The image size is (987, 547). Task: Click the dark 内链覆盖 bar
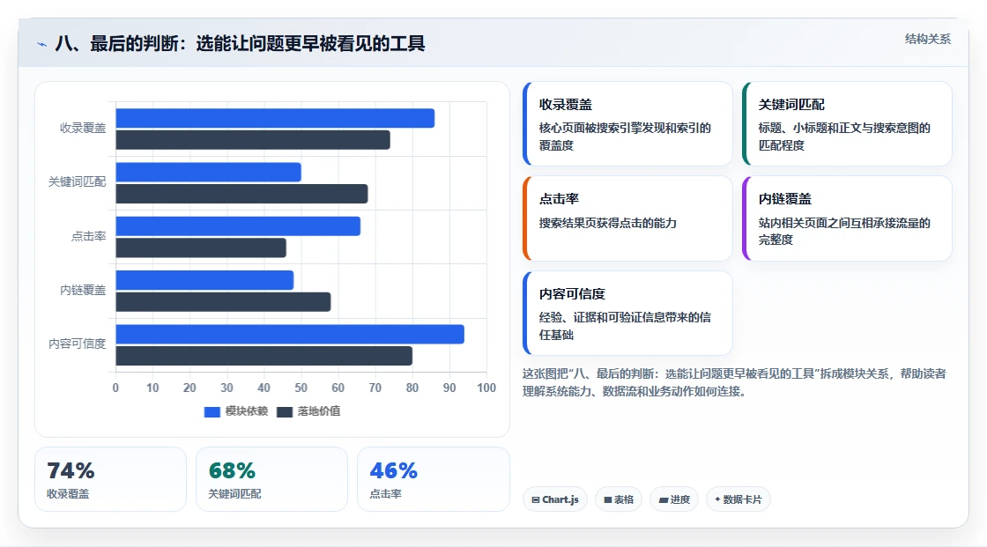pos(224,302)
